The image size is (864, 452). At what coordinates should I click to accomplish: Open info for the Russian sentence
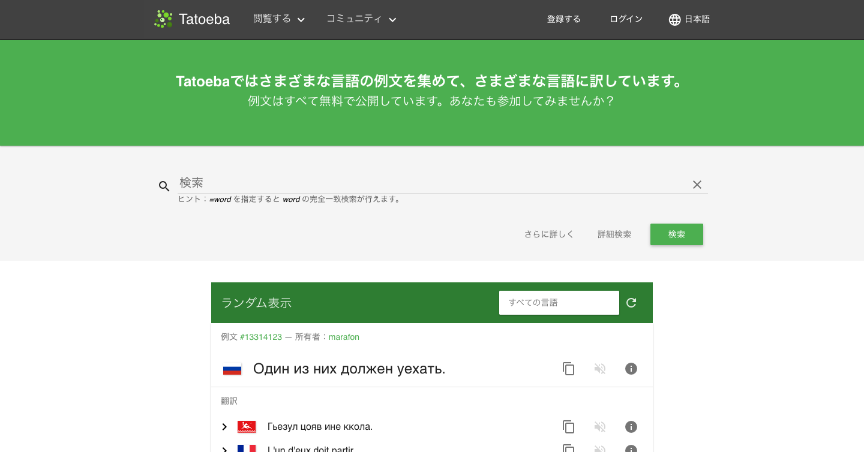tap(631, 369)
